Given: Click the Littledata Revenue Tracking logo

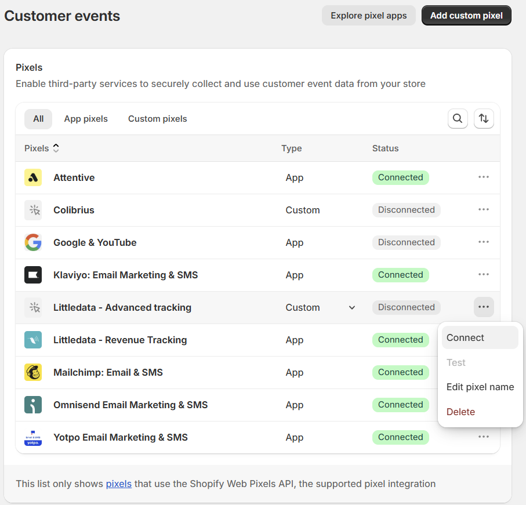Looking at the screenshot, I should [33, 340].
